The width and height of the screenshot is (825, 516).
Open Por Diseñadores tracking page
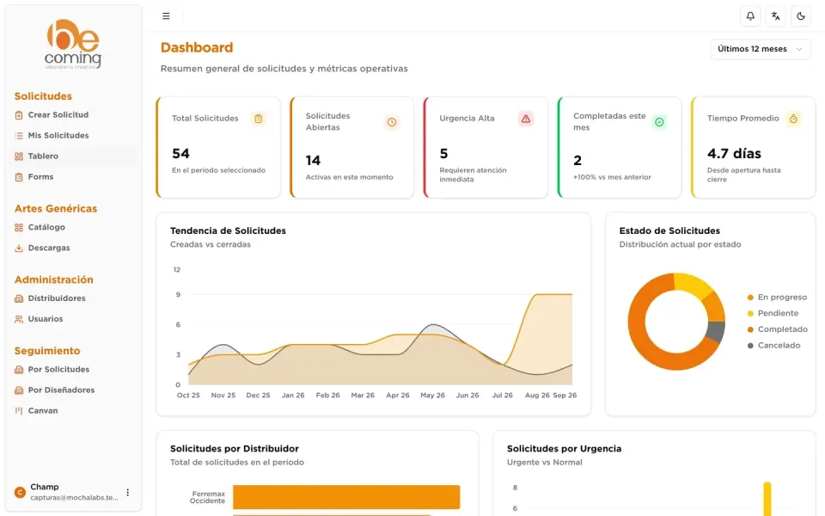tap(74, 390)
